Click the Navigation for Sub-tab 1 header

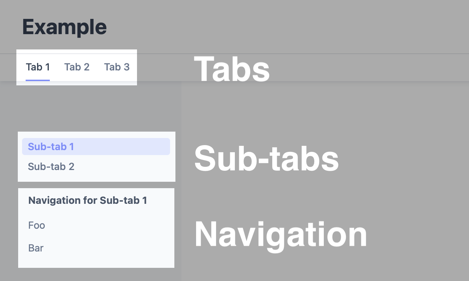coord(88,200)
